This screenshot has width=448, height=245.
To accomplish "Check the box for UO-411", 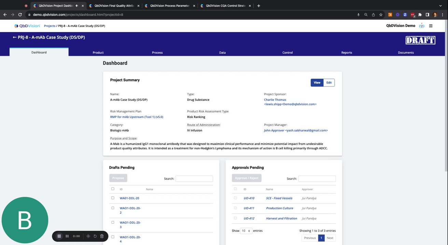I will 235,208.
